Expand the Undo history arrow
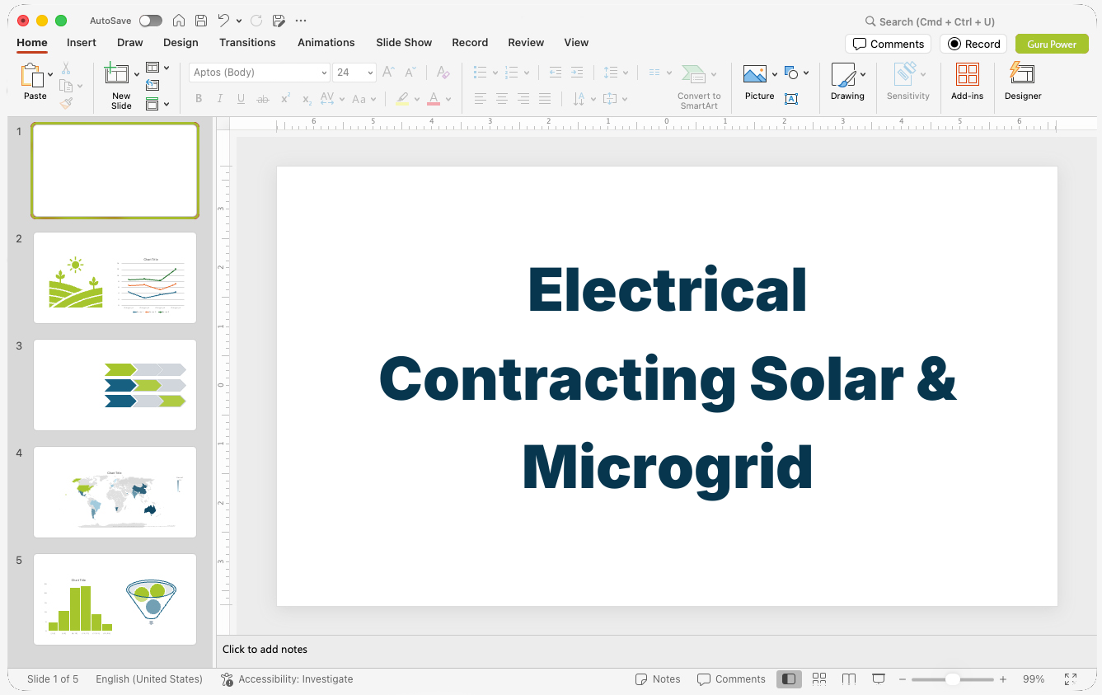 point(239,21)
